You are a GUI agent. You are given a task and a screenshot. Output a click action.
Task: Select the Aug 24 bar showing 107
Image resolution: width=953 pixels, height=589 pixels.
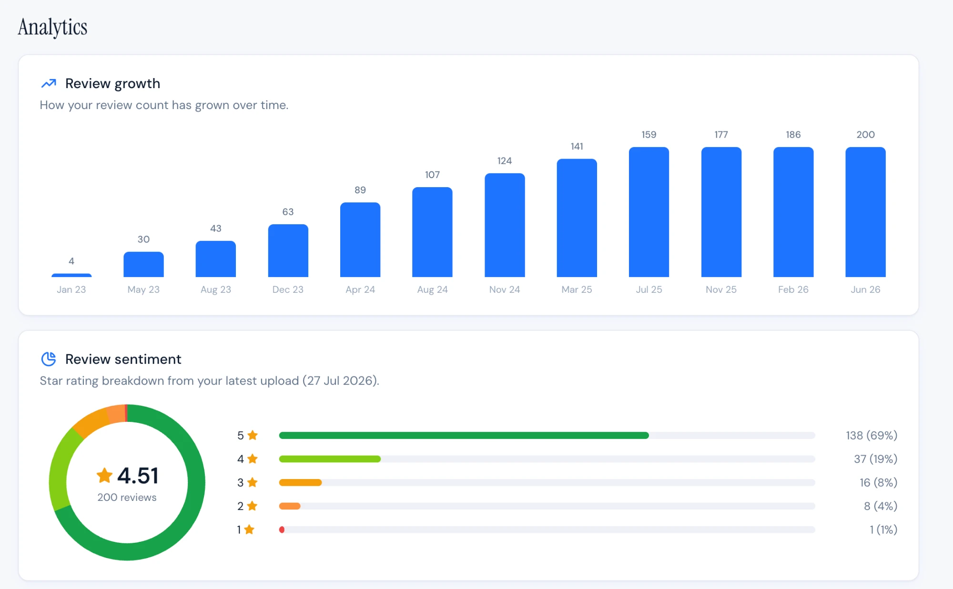click(432, 232)
